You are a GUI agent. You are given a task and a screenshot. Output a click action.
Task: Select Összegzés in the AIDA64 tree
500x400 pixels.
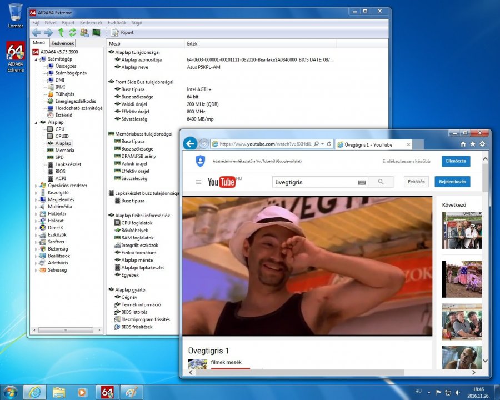coord(66,66)
